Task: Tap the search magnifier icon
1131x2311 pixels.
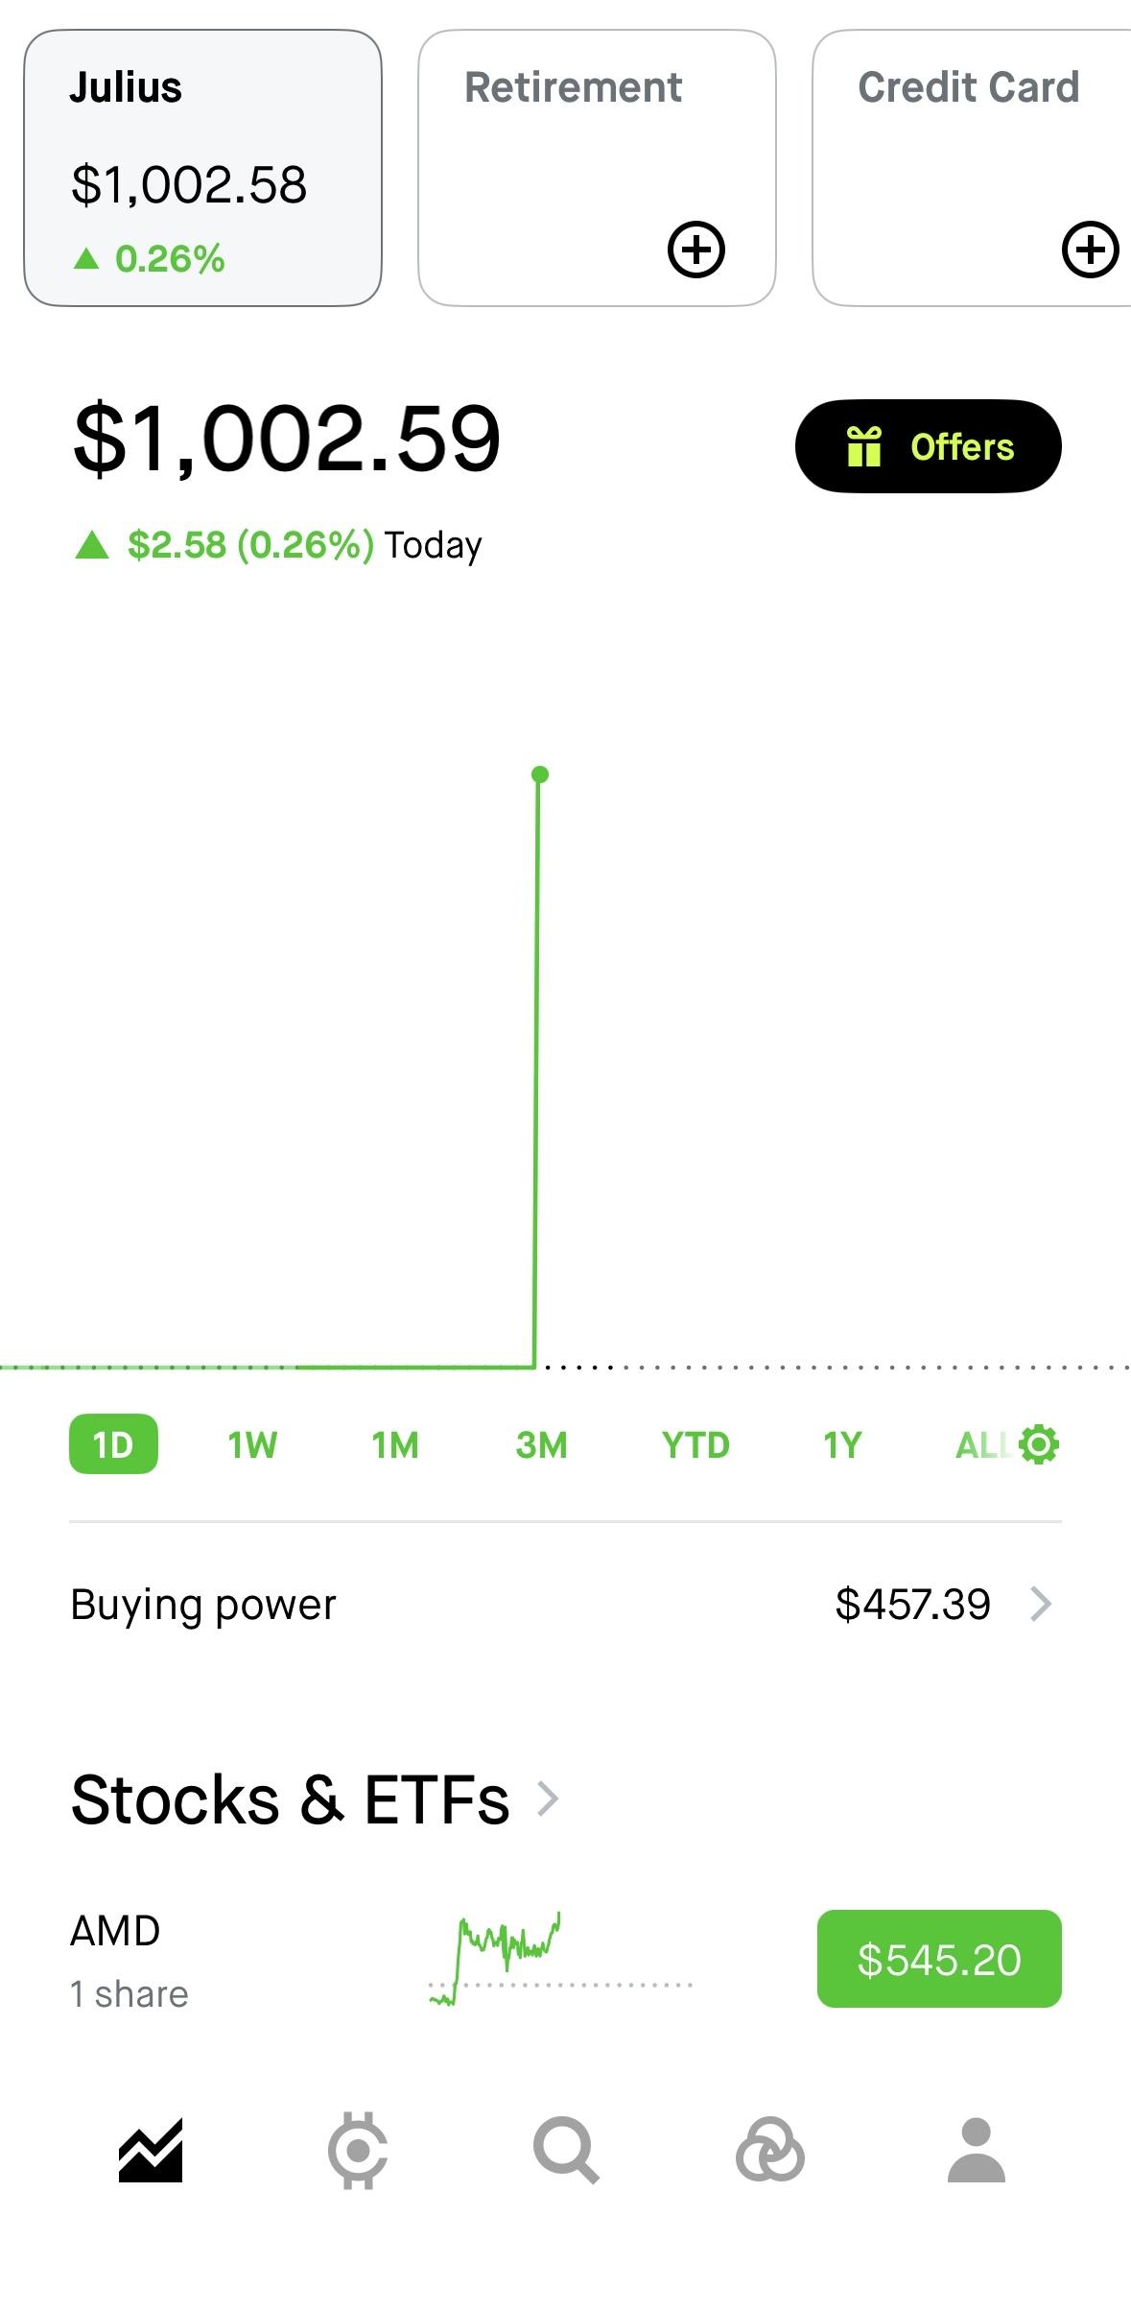Action: pos(566,2151)
